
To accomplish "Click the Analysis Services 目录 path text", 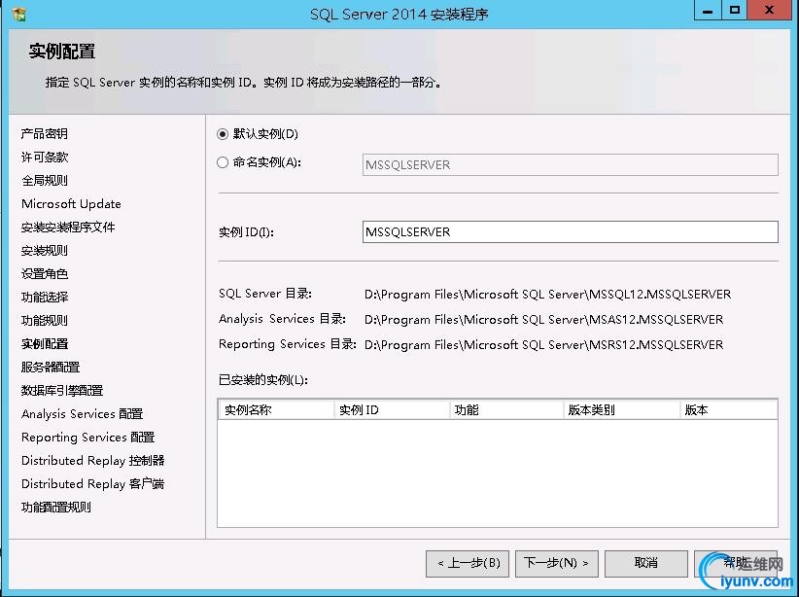I will (543, 320).
